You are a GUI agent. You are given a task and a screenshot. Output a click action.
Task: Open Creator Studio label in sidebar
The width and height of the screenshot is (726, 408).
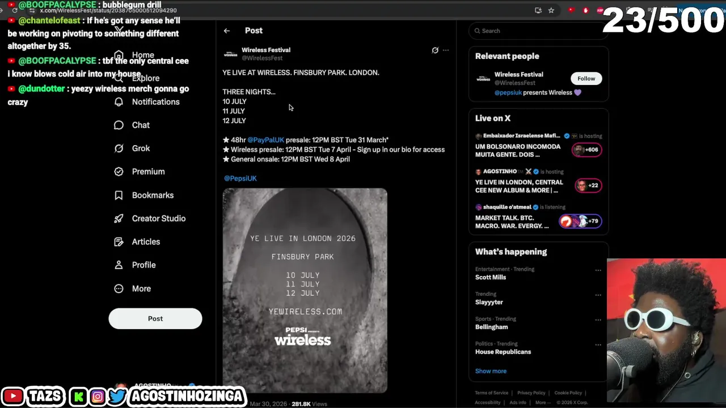tap(159, 219)
